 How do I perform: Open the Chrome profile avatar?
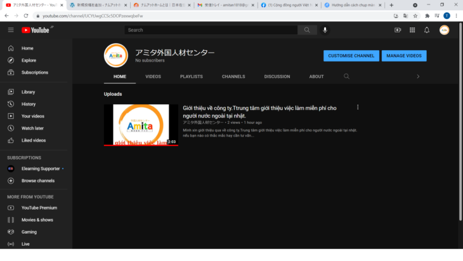pos(447,16)
